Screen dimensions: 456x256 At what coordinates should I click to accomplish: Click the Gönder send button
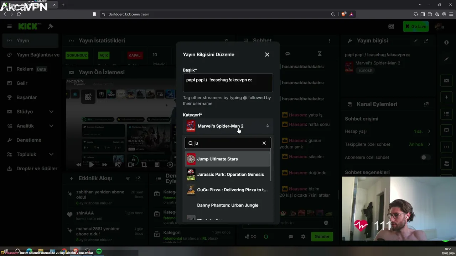click(x=322, y=236)
